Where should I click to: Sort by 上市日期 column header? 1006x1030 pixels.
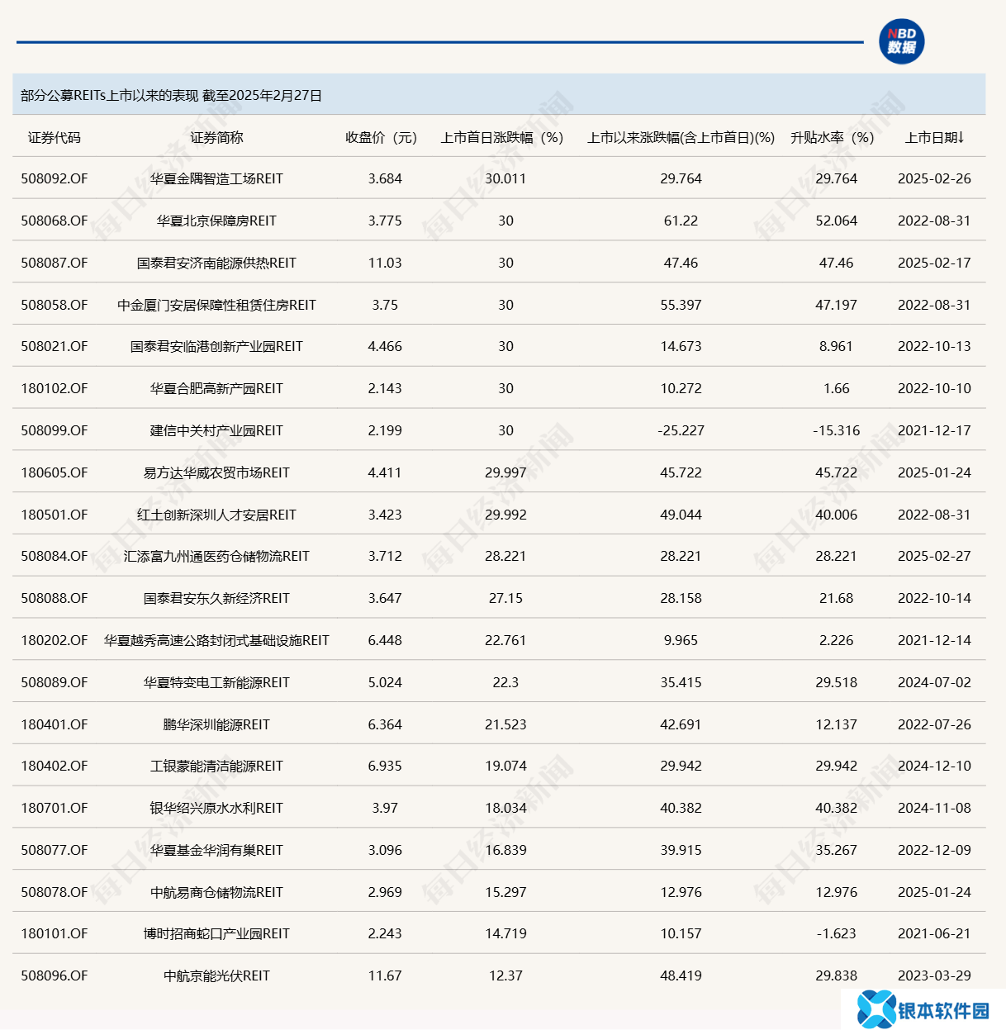click(x=934, y=137)
